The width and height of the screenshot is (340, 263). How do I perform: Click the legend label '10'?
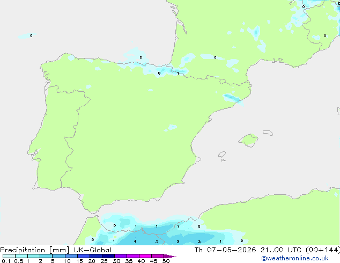tap(67, 261)
